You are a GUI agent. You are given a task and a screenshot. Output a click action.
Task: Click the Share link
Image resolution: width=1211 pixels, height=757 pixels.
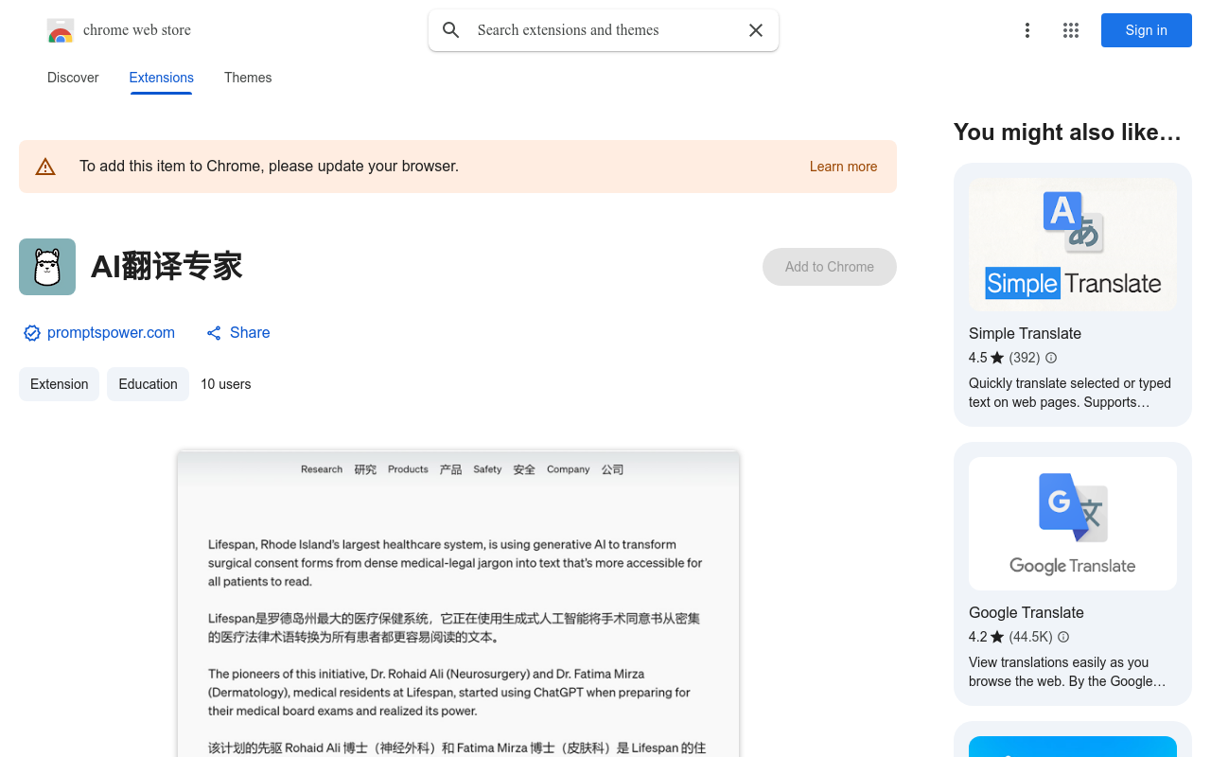pyautogui.click(x=250, y=333)
